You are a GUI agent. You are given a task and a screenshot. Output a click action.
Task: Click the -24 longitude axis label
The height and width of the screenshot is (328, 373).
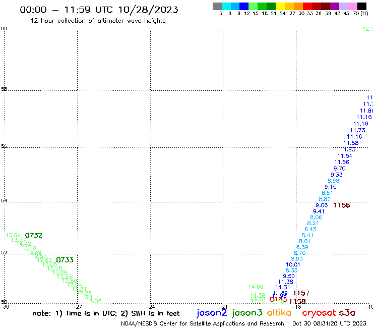coord(150,307)
